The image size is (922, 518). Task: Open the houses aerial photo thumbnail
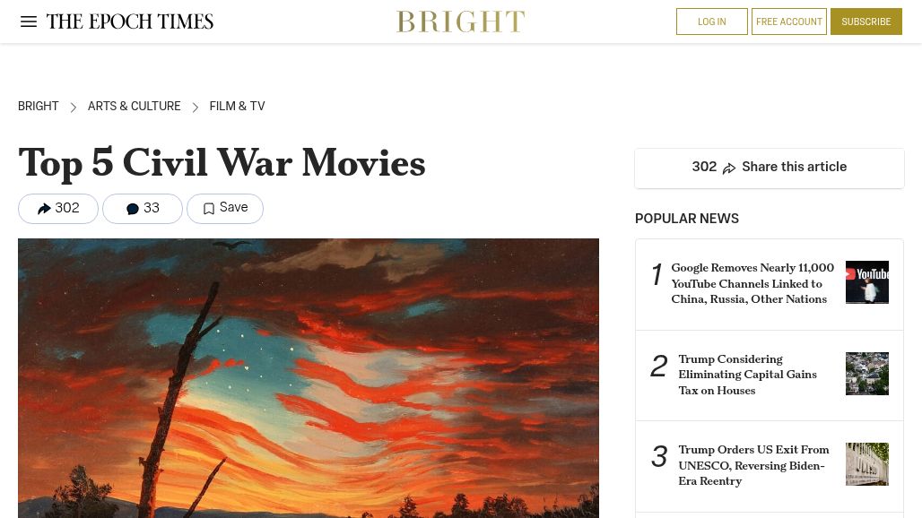pos(866,374)
